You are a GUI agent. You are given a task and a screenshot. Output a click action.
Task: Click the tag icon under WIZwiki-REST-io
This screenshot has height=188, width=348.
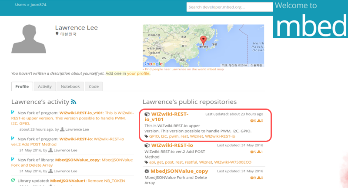click(146, 162)
